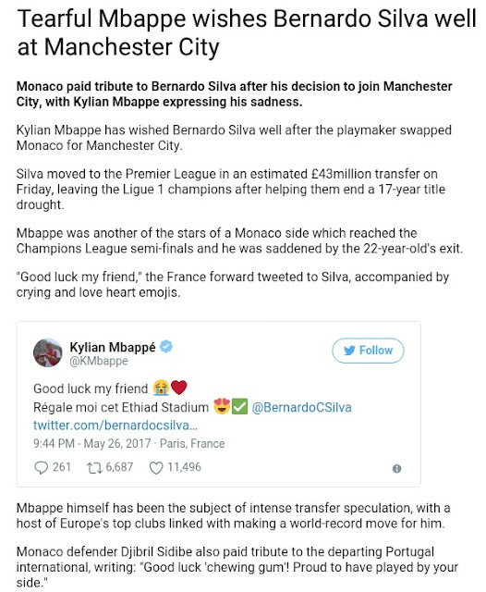The image size is (486, 592).
Task: Open the @BernardoCSilva mention
Action: [301, 407]
